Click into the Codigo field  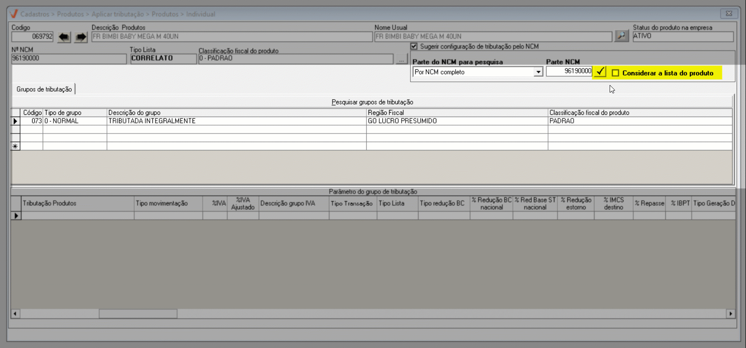33,36
